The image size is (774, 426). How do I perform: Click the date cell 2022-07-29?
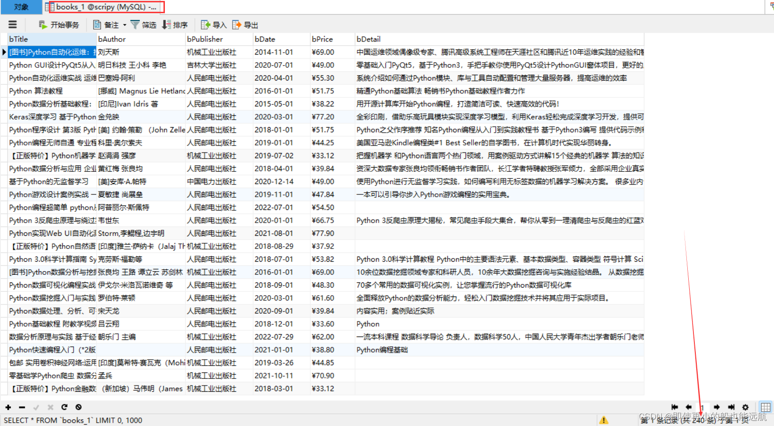[x=281, y=337]
